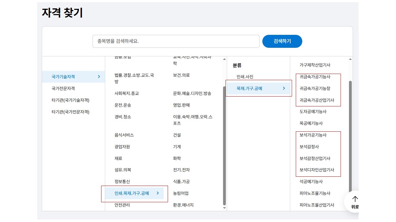Open the 보석감정사 qualification link

coord(309,147)
